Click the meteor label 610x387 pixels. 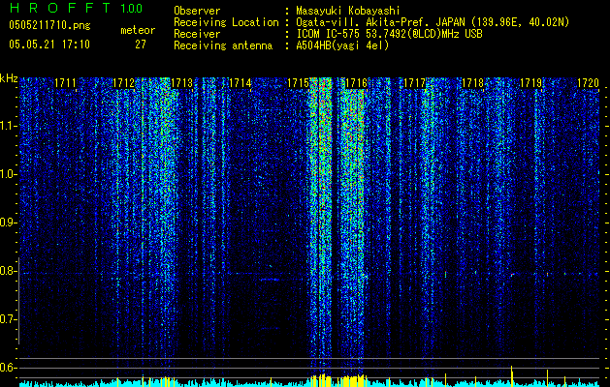point(138,30)
